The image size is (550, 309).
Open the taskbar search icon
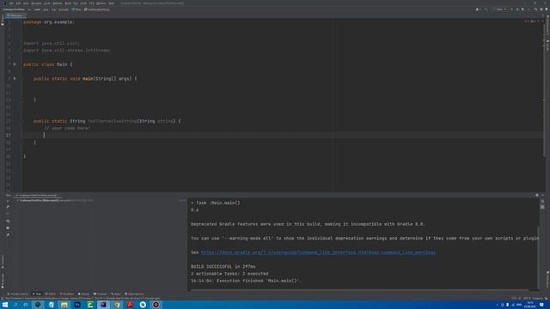[x=15, y=305]
